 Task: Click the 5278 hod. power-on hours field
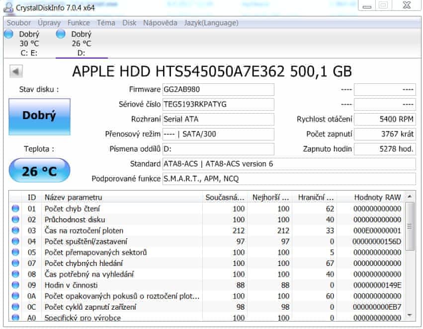pos(385,148)
